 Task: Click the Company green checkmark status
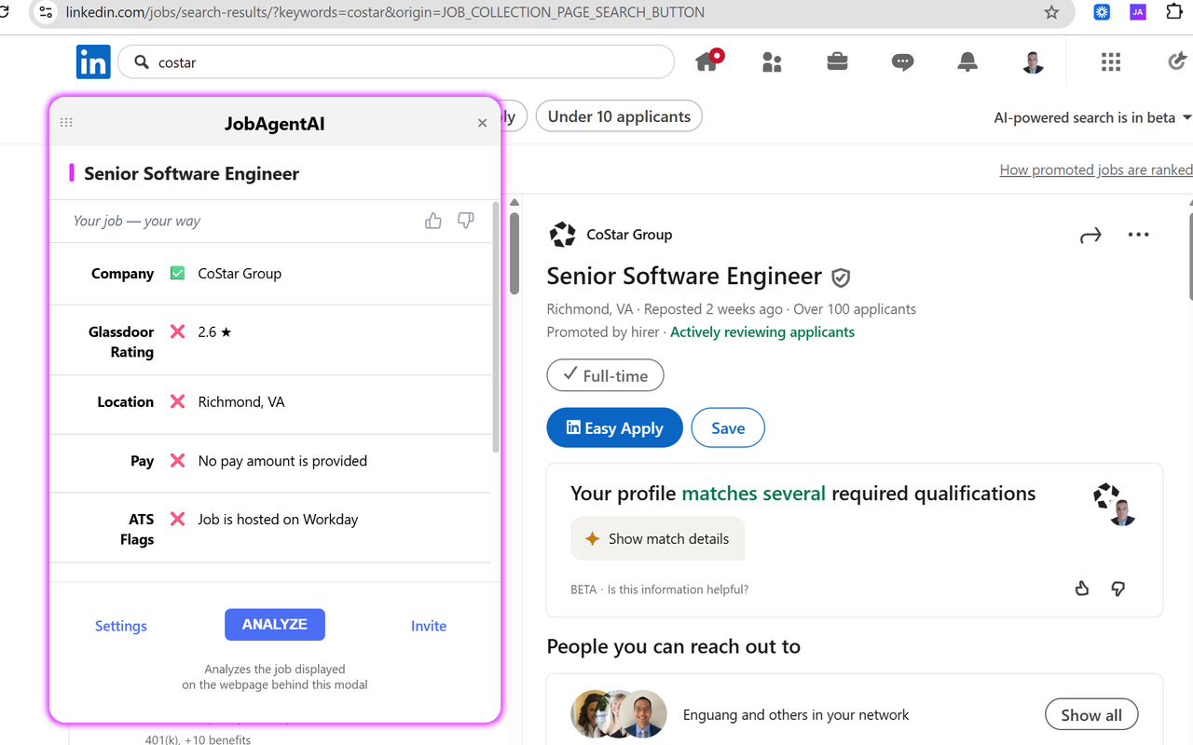pyautogui.click(x=177, y=273)
